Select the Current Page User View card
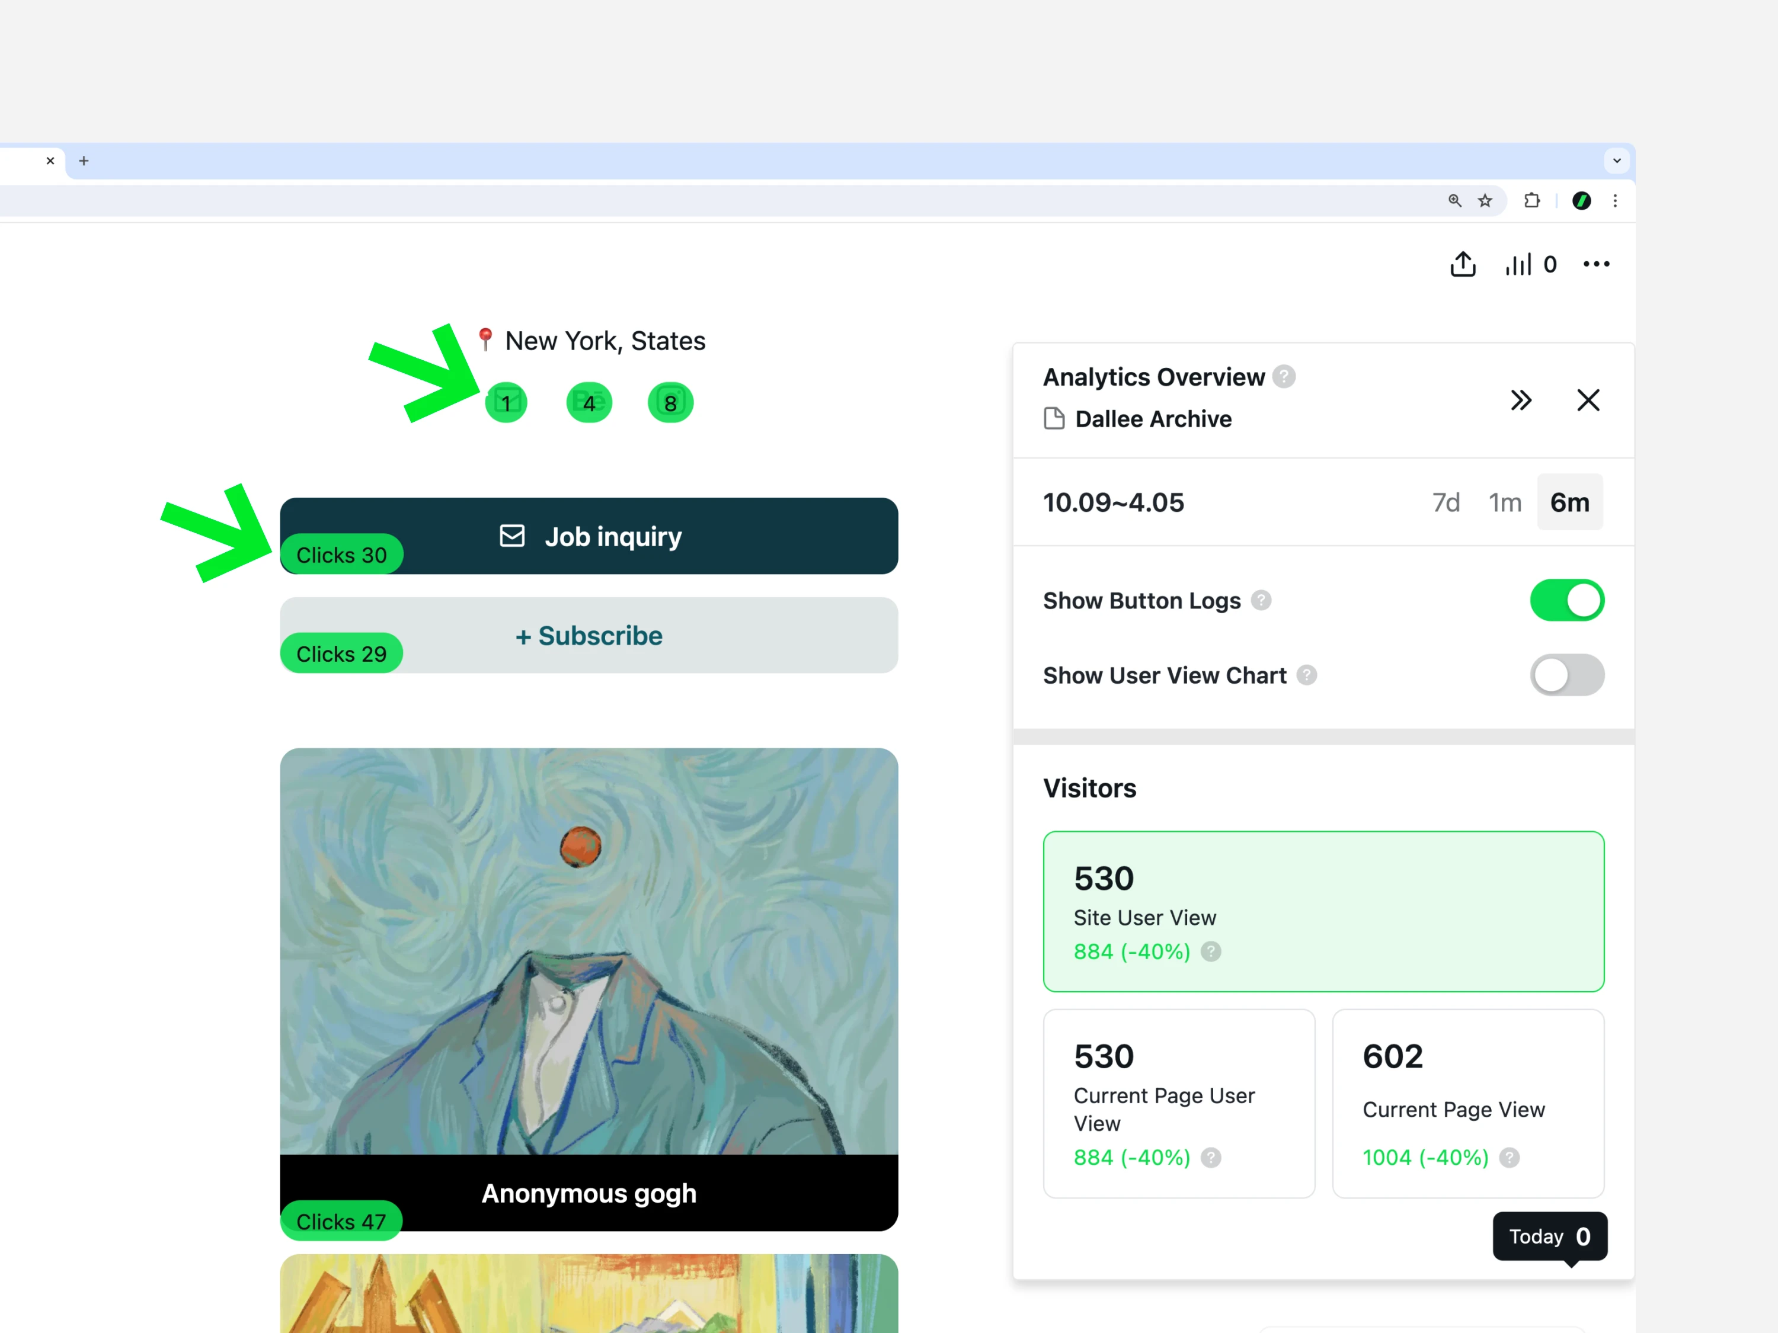1778x1333 pixels. (x=1178, y=1103)
